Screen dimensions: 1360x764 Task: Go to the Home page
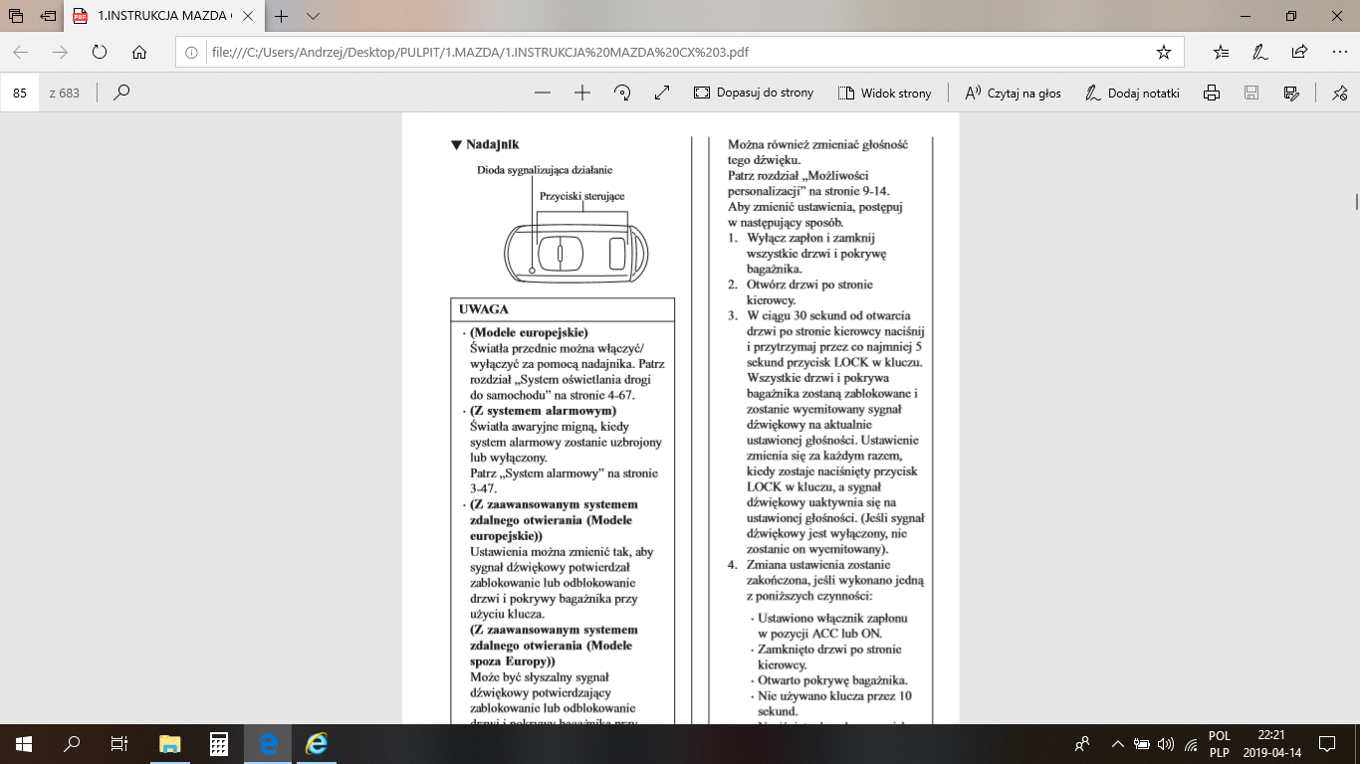coord(139,52)
